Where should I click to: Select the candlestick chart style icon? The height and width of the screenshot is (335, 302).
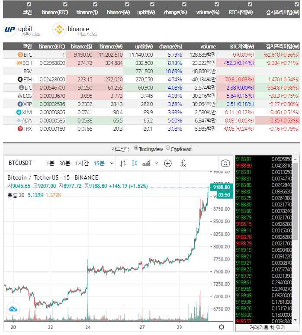point(134,164)
